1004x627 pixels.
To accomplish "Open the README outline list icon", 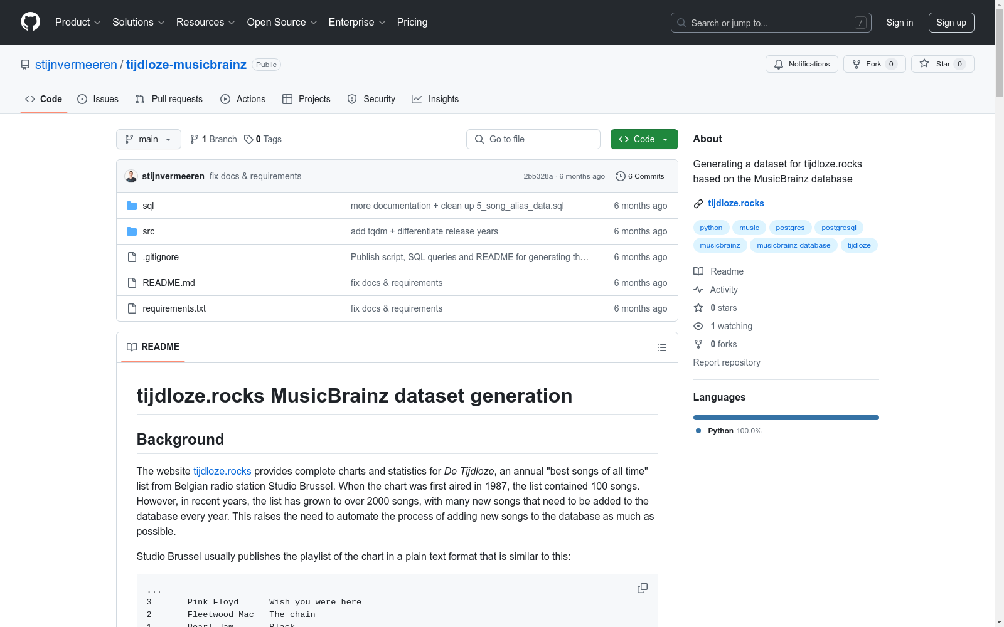I will pos(662,347).
